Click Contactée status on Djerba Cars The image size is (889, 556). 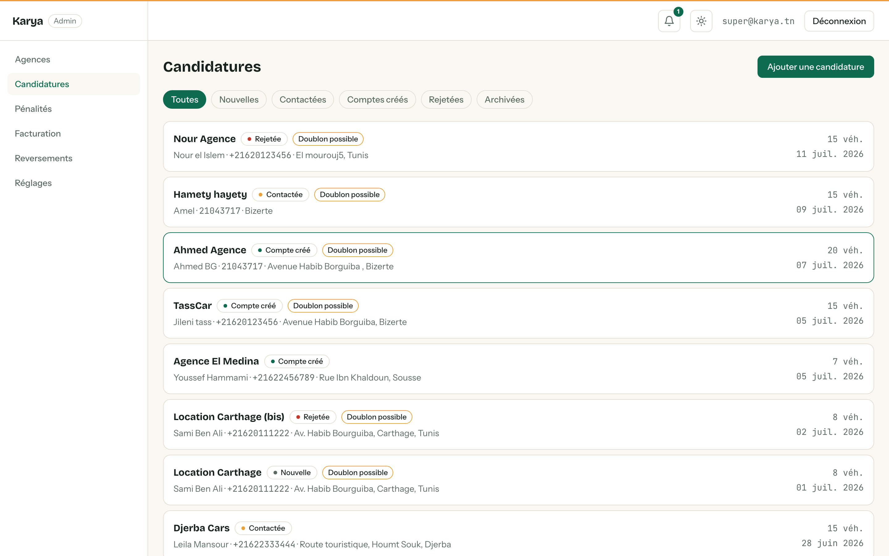coord(263,528)
